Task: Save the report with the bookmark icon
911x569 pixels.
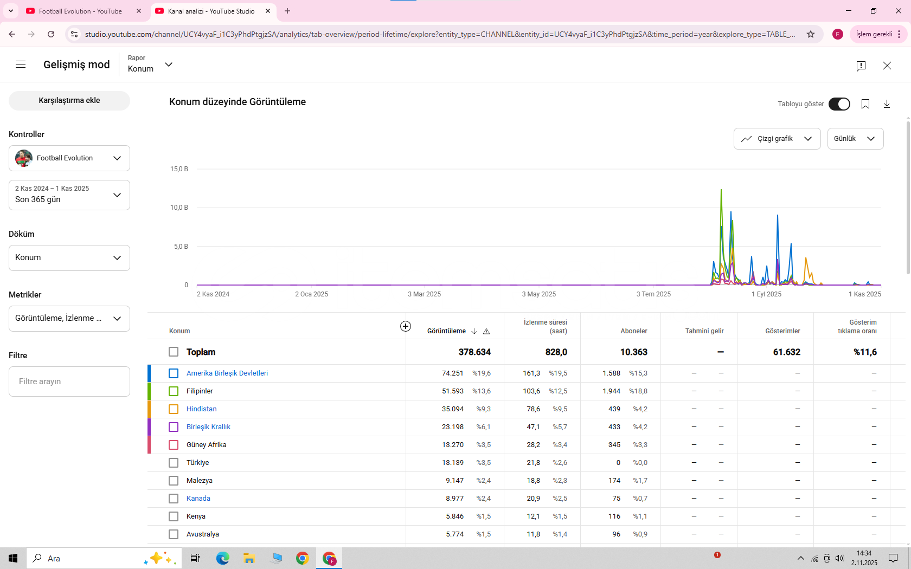Action: coord(865,104)
